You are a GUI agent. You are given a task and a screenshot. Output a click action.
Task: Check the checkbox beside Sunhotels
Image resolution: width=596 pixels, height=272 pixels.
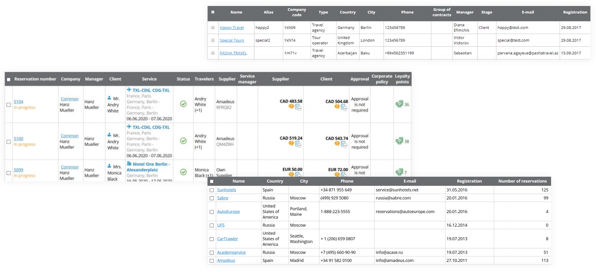pos(211,190)
